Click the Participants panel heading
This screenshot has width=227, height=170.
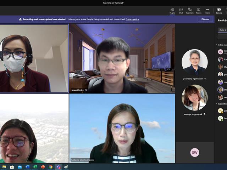[x=222, y=21]
